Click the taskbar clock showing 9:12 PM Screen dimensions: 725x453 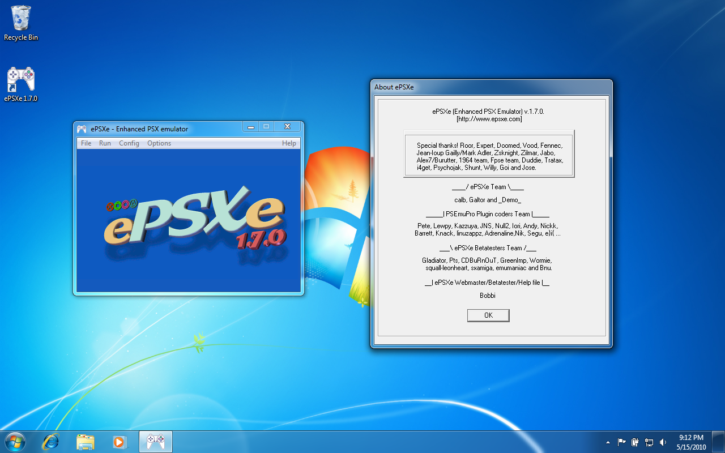click(x=691, y=442)
